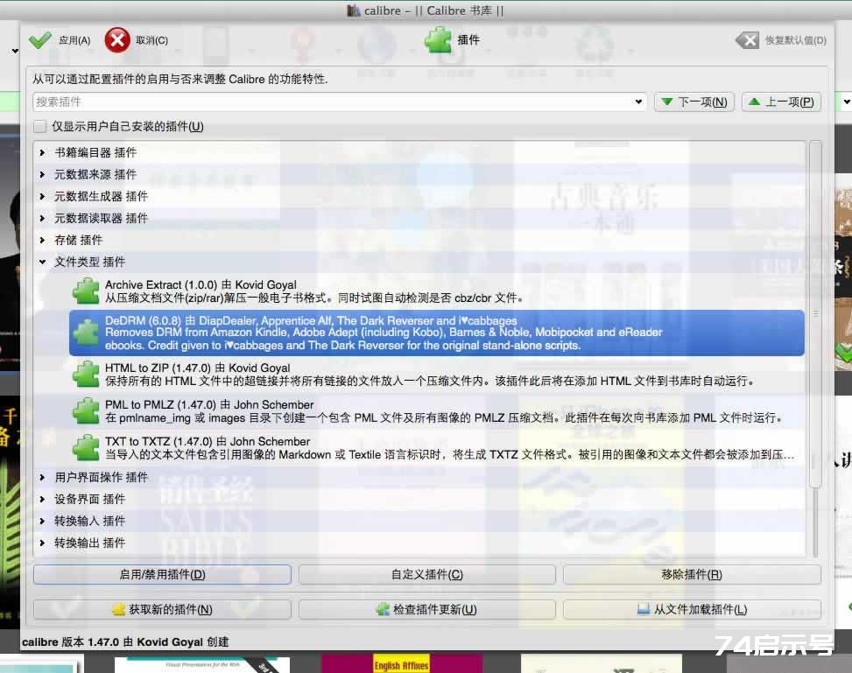
Task: Click 自定义插件(C) button
Action: pos(427,574)
